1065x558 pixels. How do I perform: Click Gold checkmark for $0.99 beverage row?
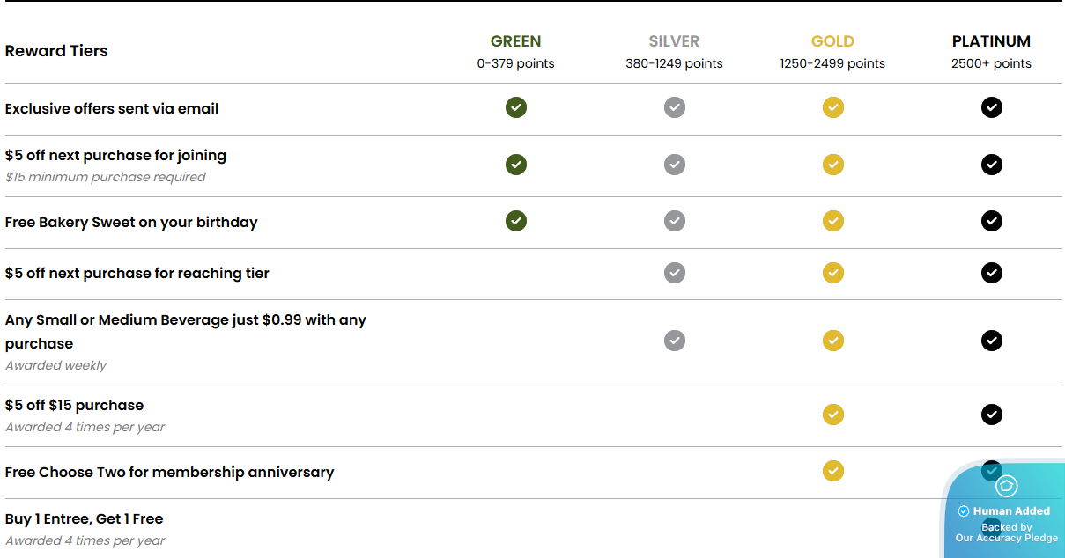pos(833,340)
